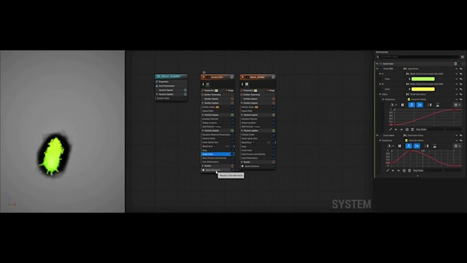Expand yellow color channels arrow
This screenshot has height=263, width=467.
(x=409, y=89)
